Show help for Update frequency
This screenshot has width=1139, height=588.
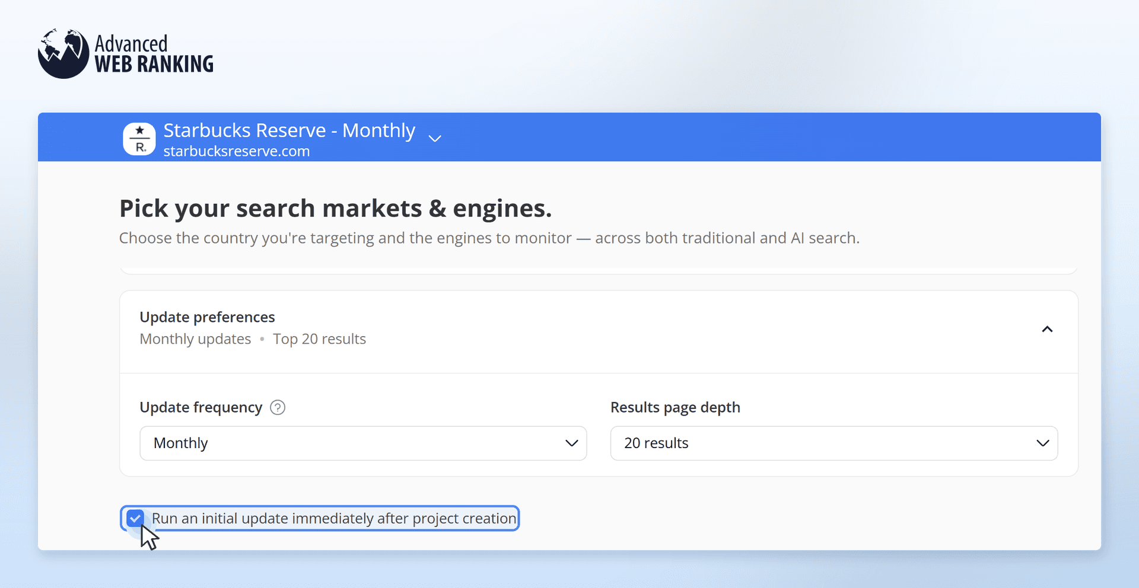coord(278,407)
